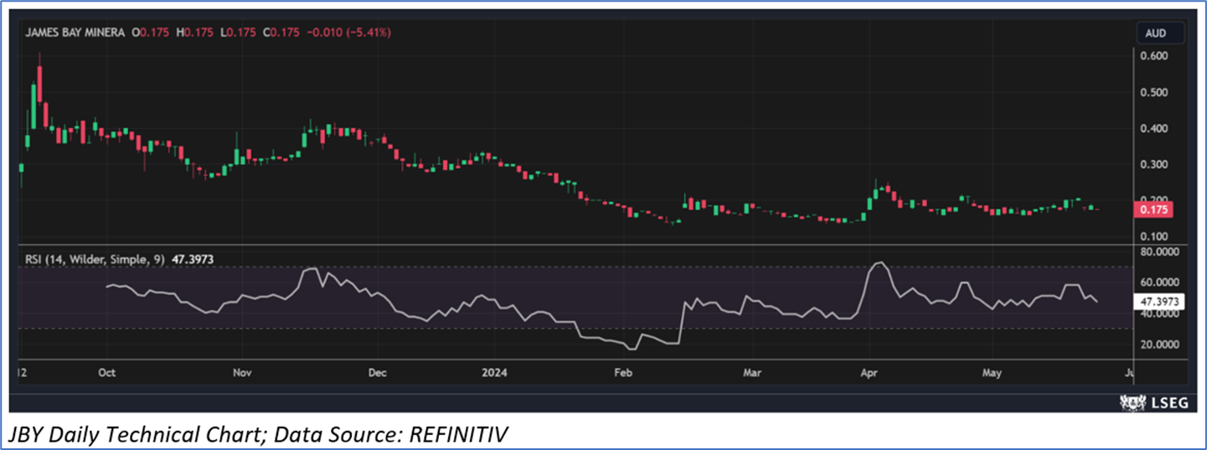The height and width of the screenshot is (450, 1207).
Task: Click the red 0.175 current price label
Action: point(1153,209)
